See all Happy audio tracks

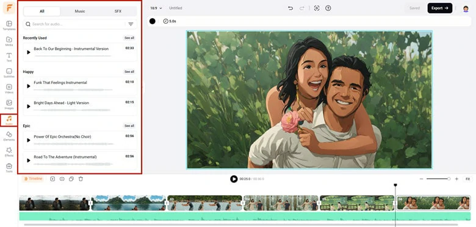[x=129, y=72]
